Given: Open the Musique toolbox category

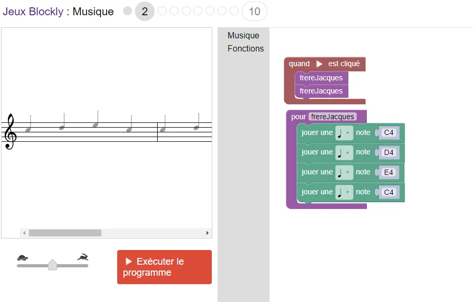Looking at the screenshot, I should pyautogui.click(x=243, y=36).
